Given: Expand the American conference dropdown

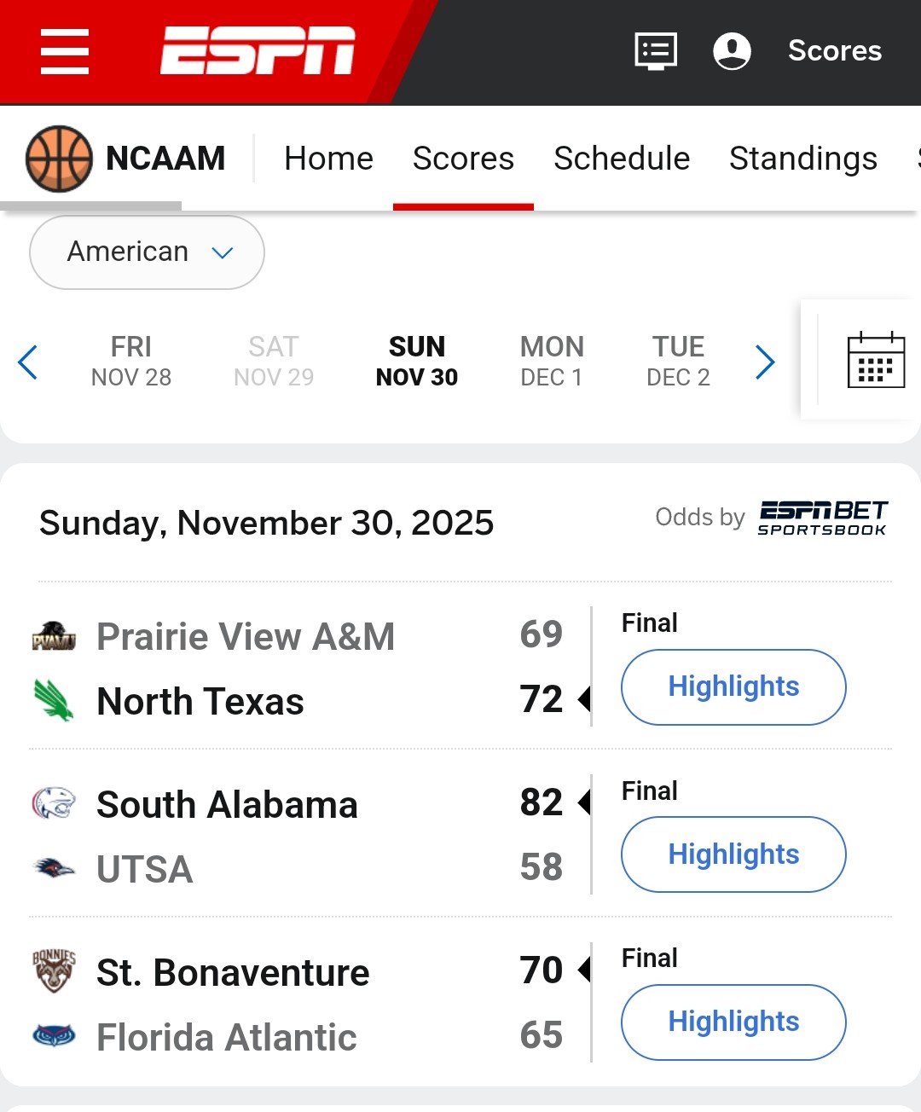Looking at the screenshot, I should 147,252.
